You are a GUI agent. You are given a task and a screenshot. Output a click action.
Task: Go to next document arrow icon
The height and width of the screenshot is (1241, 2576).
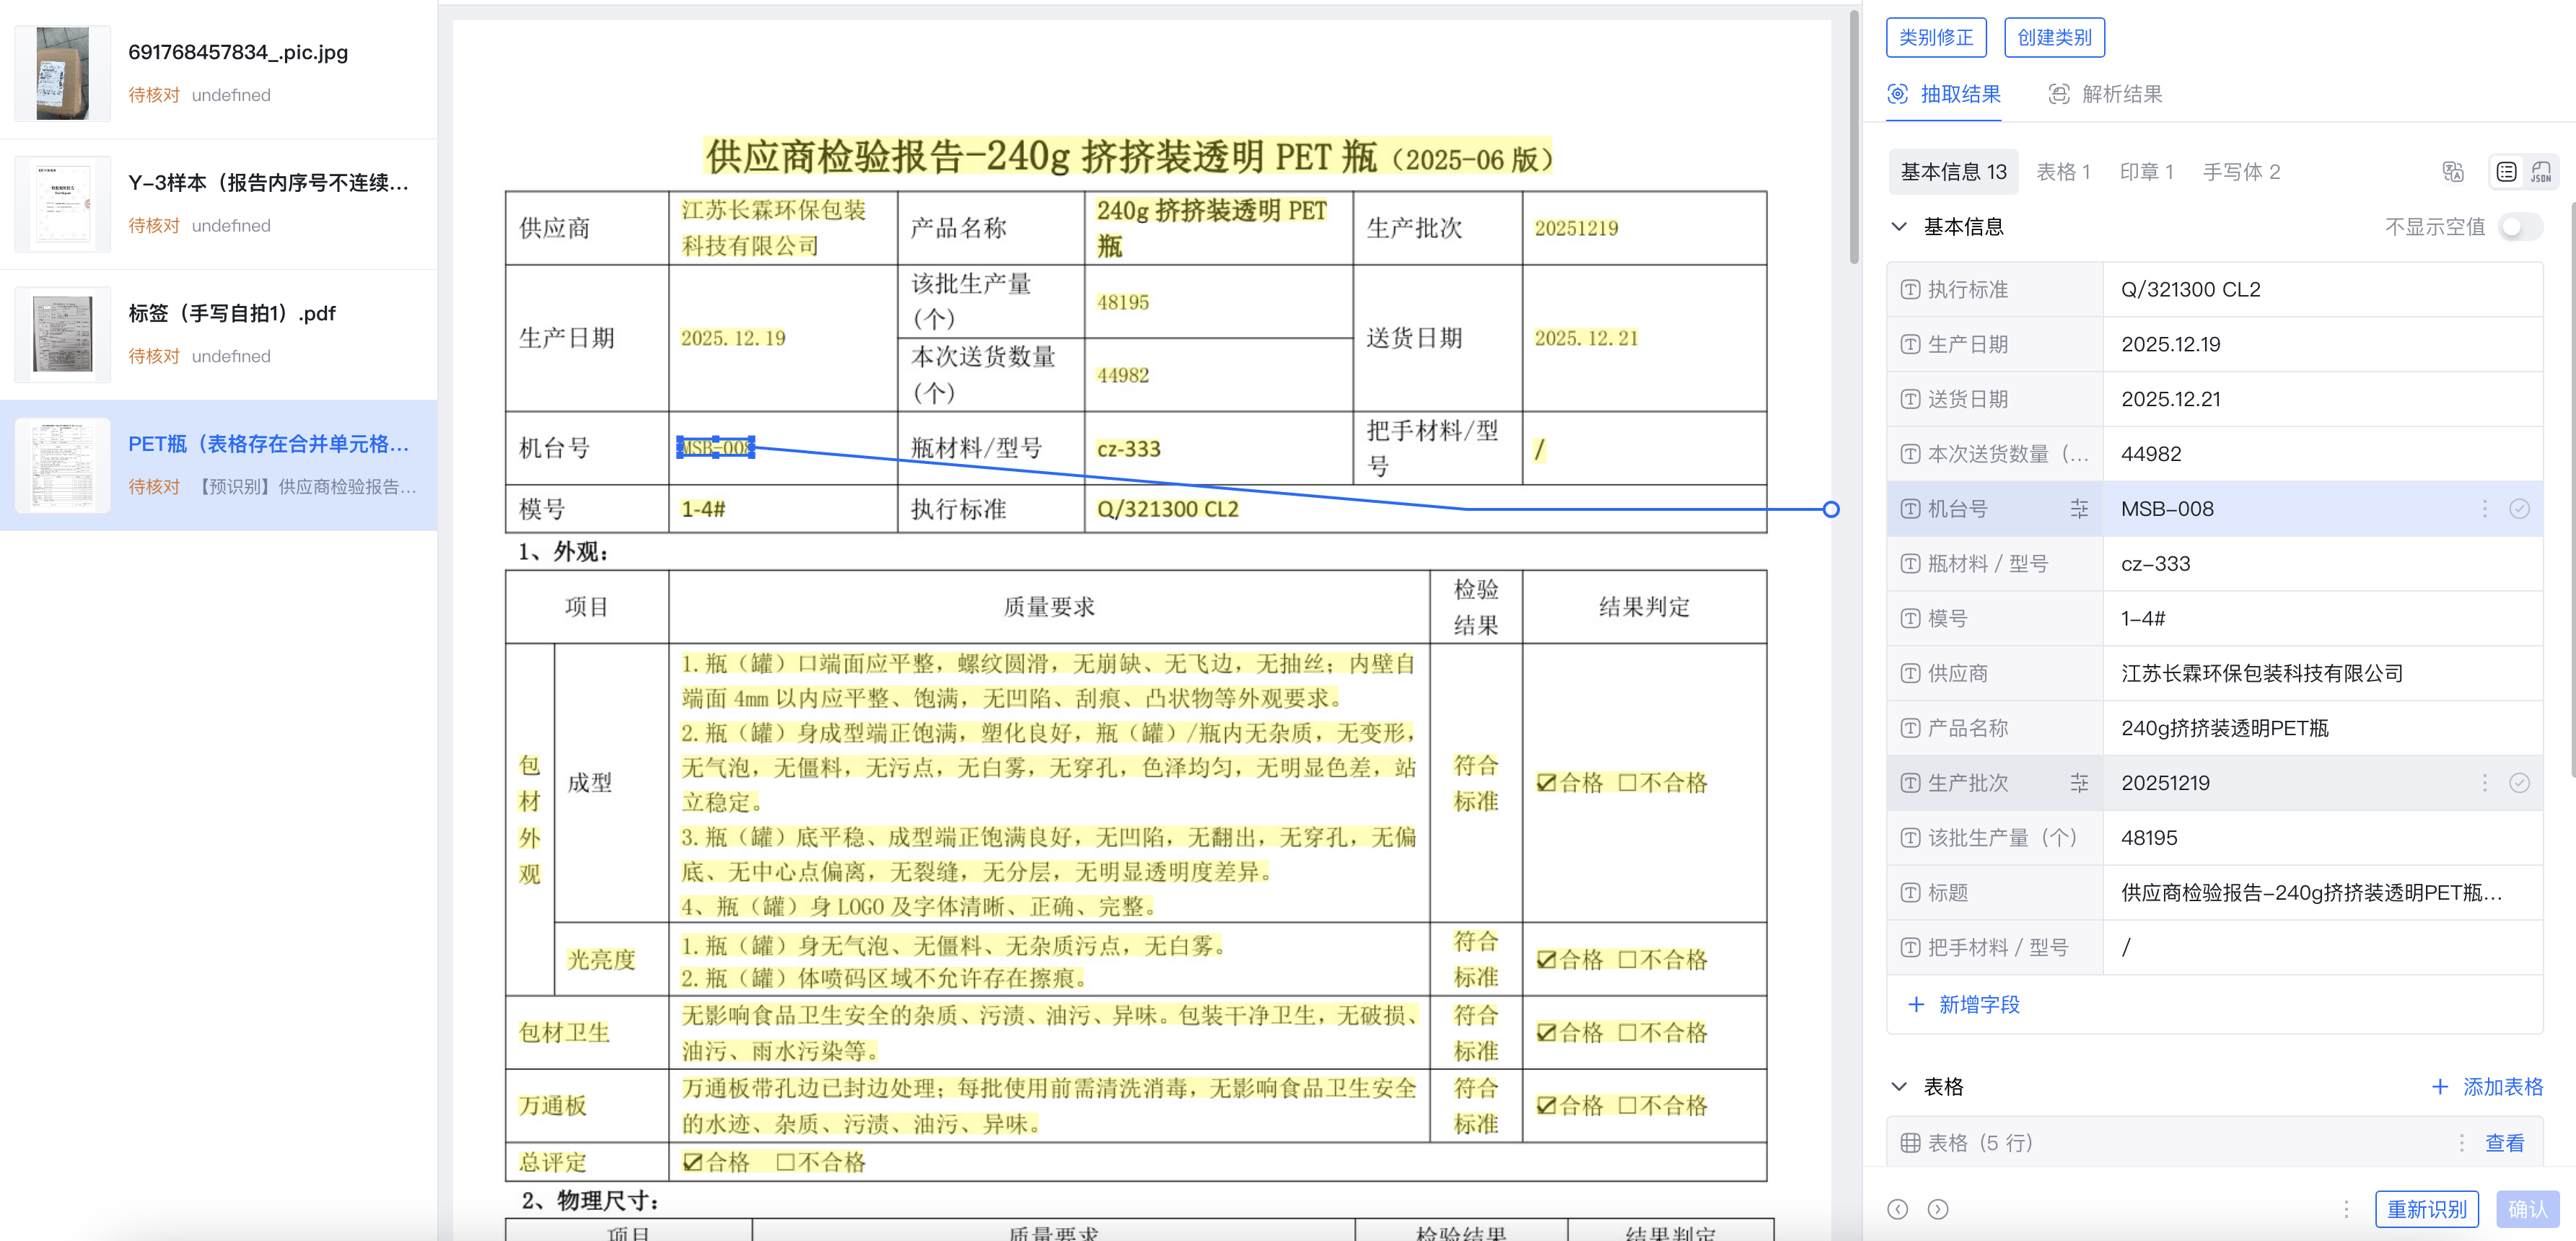click(1937, 1209)
